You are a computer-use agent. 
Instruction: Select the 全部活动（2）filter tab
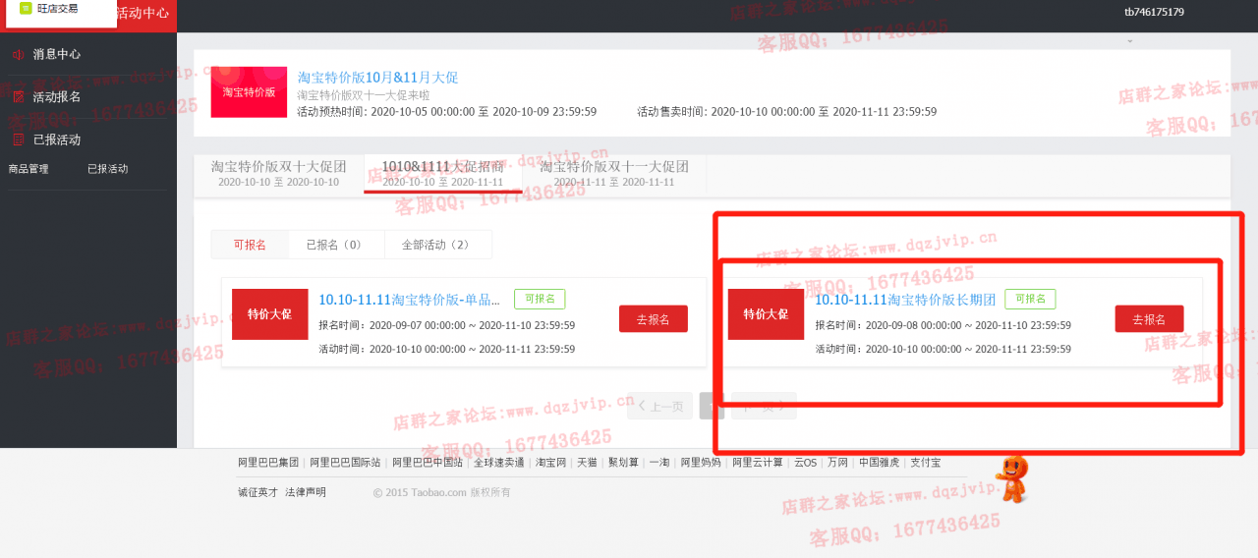point(436,245)
